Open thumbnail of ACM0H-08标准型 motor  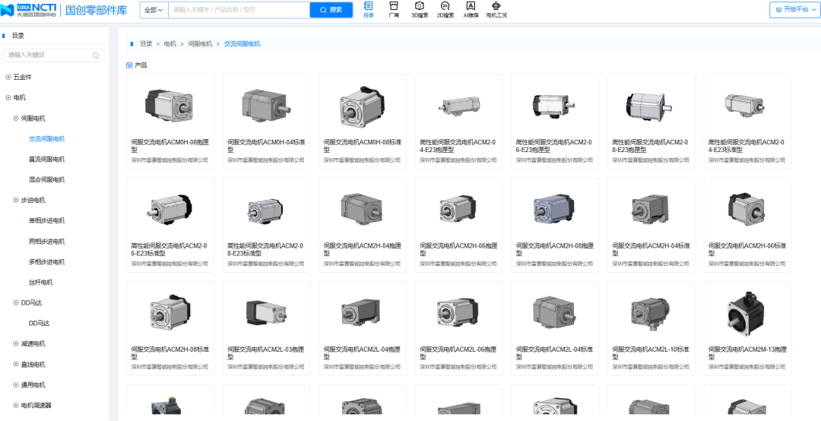point(363,106)
